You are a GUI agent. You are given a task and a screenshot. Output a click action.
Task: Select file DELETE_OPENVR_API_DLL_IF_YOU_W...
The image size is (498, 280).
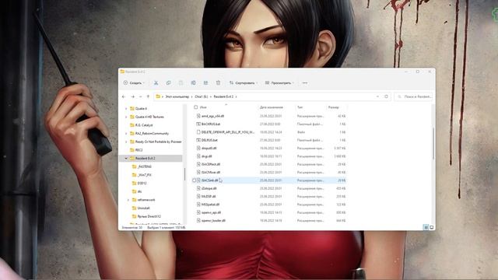click(x=228, y=132)
